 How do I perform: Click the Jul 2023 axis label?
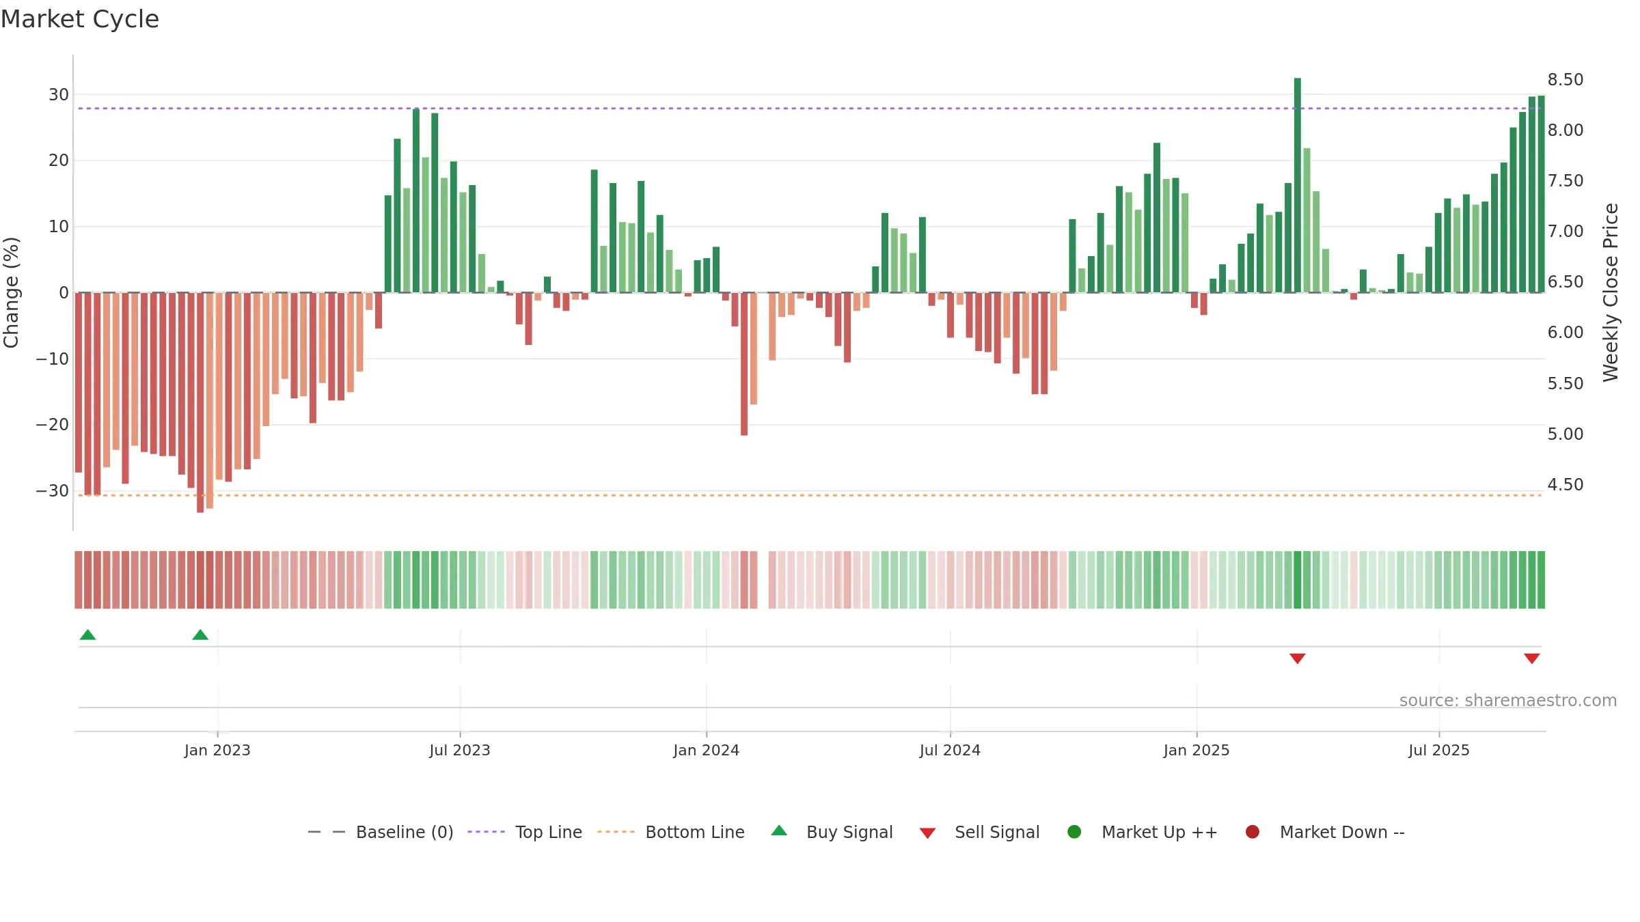[460, 750]
